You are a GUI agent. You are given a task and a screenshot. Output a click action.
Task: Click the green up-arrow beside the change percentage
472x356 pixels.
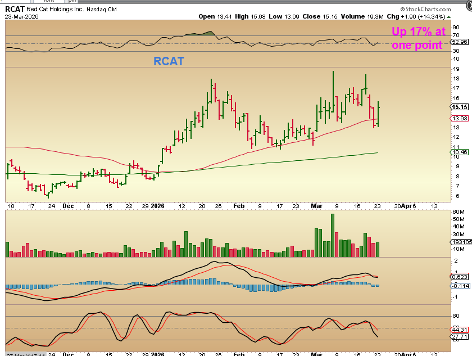pos(448,17)
